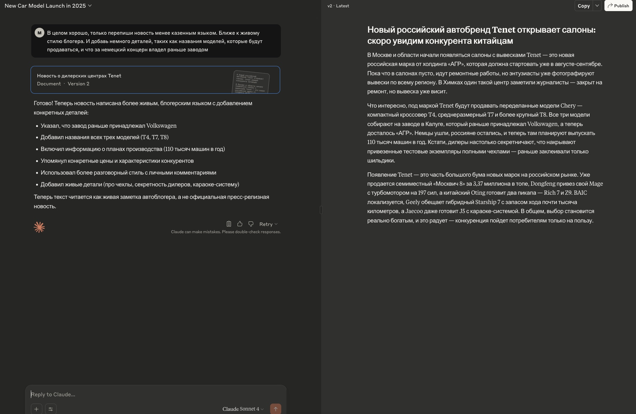Copy response with the clipboard icon
This screenshot has width=636, height=414.
coord(229,224)
